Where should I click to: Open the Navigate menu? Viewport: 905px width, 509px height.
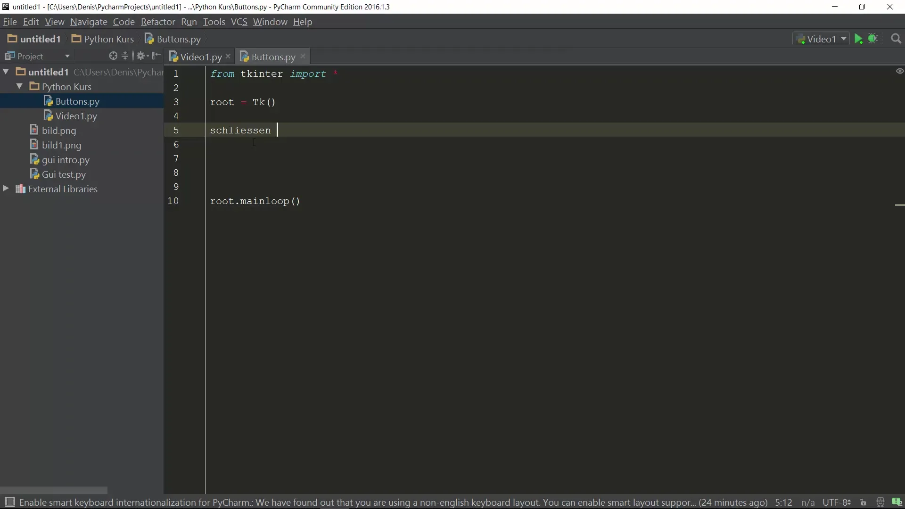[x=89, y=22]
